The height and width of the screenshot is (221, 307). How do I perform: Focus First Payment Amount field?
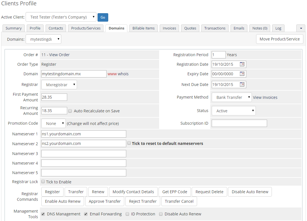[x=54, y=97]
